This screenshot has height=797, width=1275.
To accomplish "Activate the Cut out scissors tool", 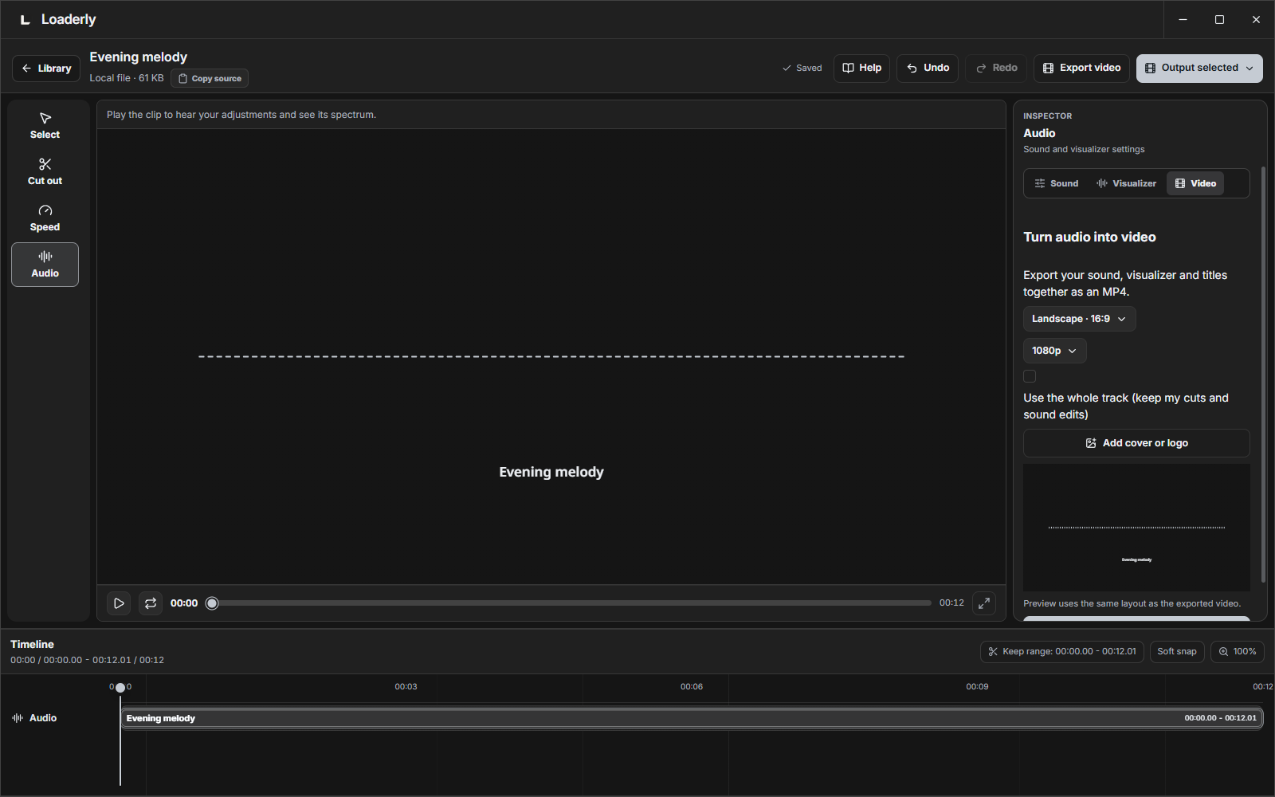I will (x=45, y=172).
